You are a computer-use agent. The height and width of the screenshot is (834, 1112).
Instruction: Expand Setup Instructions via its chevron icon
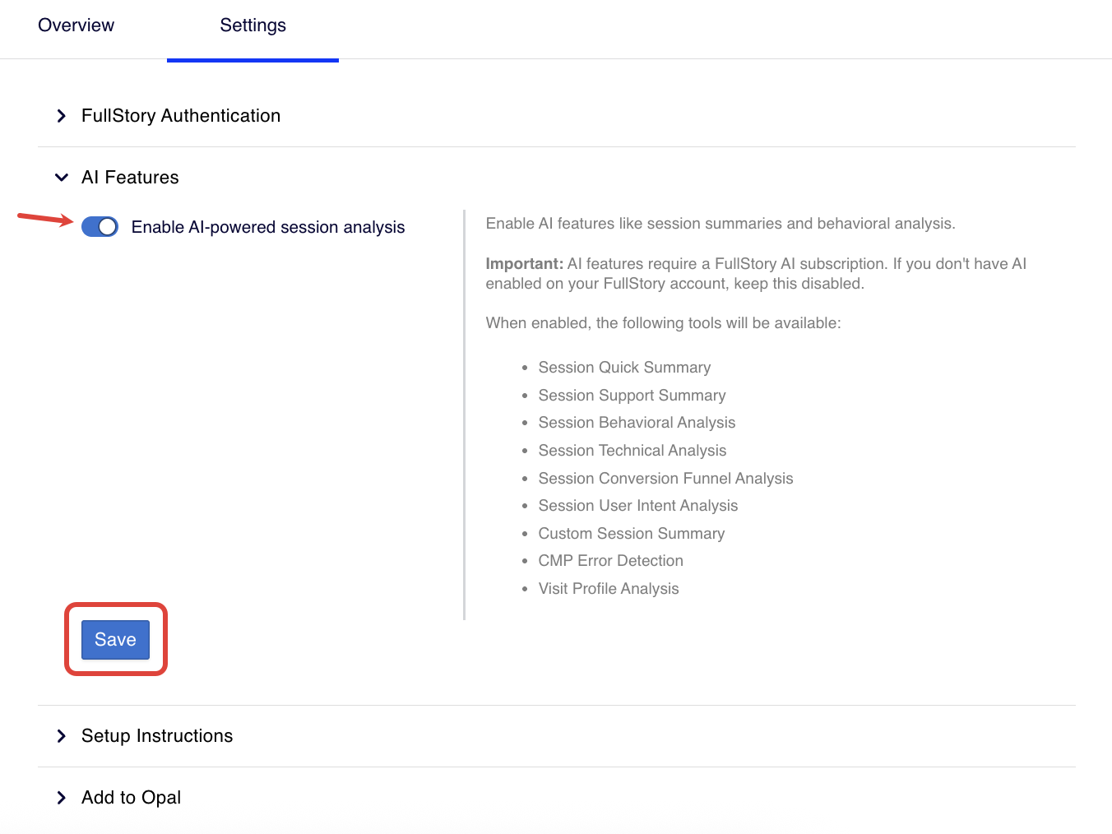point(61,736)
